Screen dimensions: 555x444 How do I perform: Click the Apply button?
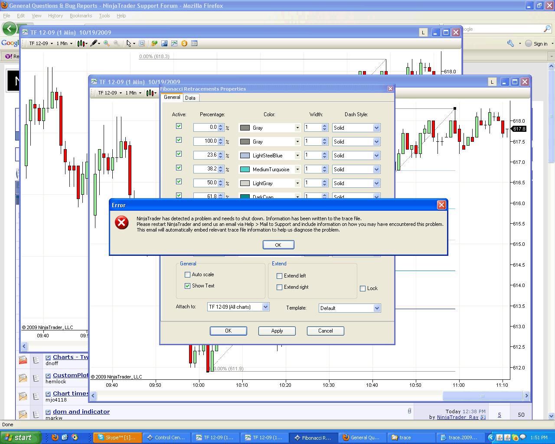(277, 331)
